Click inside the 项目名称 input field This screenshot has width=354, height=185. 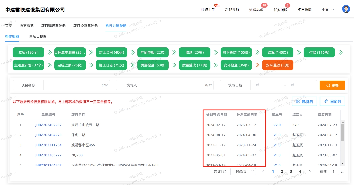point(76,85)
